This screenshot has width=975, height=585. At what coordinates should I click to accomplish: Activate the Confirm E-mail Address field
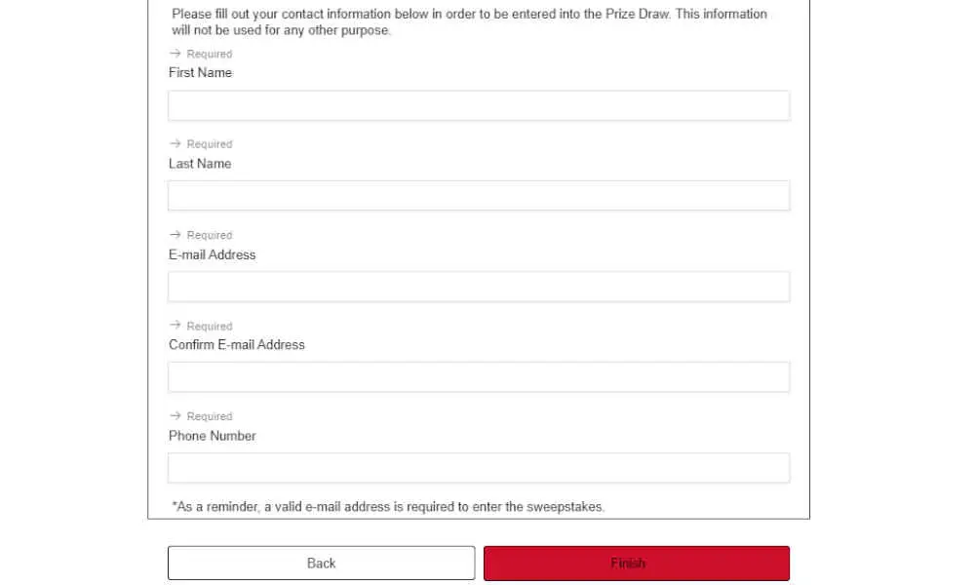(x=479, y=377)
